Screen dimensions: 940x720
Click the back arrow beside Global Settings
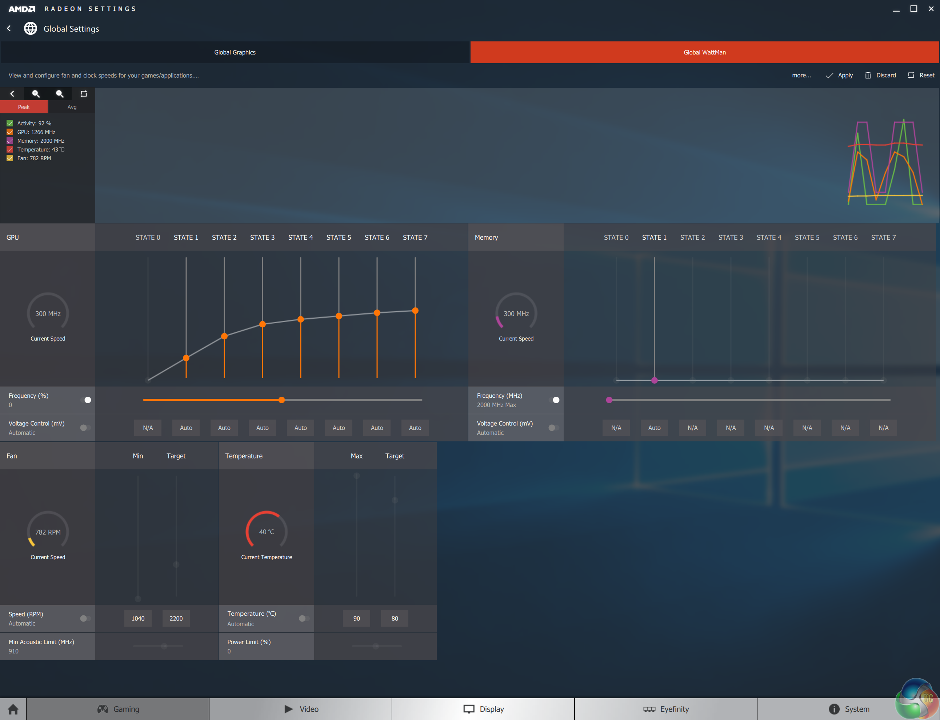pyautogui.click(x=9, y=28)
